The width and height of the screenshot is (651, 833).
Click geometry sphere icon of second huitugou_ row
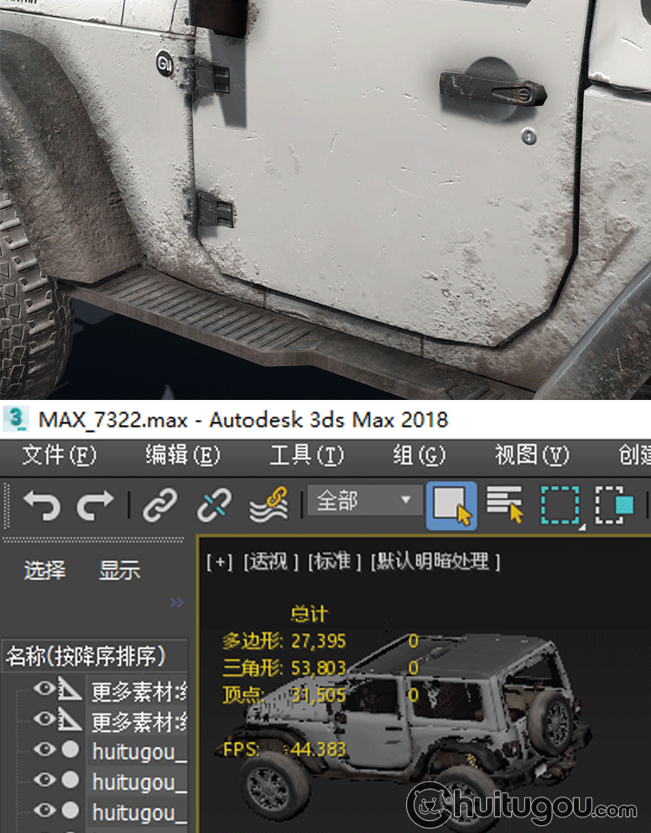point(70,780)
